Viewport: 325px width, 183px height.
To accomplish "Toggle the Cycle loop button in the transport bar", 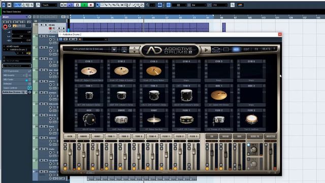I will click(x=71, y=5).
